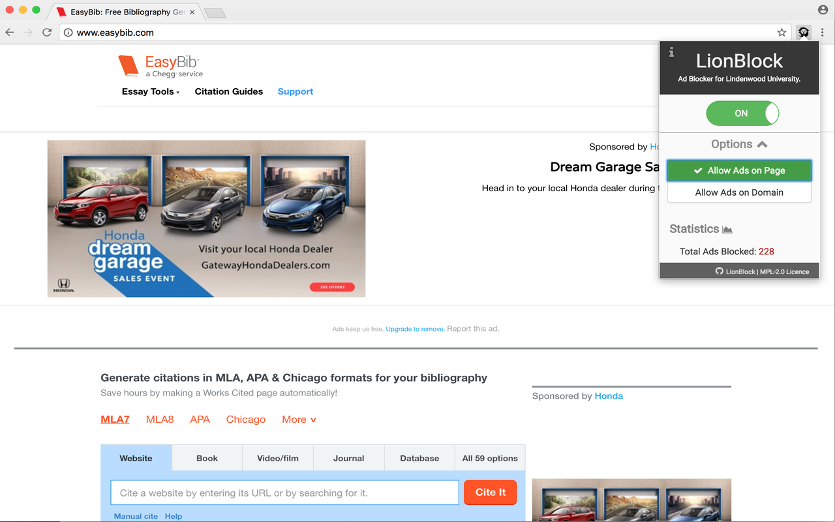Select the Journal tab
835x522 pixels.
(348, 458)
